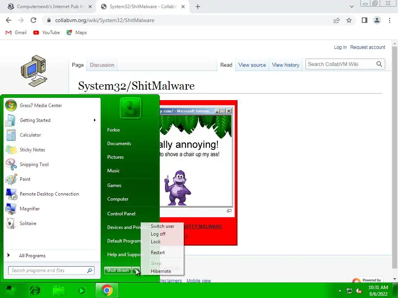Open Computer from start menu
The height and width of the screenshot is (298, 398).
tap(118, 199)
